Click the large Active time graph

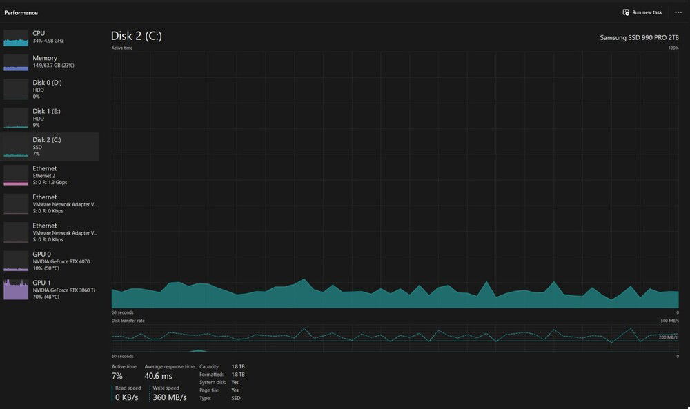point(395,179)
